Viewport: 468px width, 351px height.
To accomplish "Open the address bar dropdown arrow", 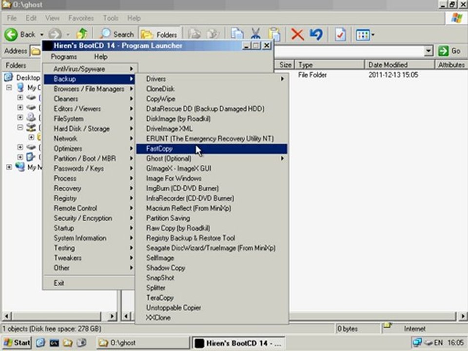I will coord(429,51).
